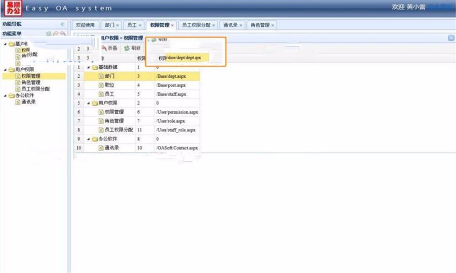
Task: Collapse the topmost folder node in the sidebar tree
Action: (x=5, y=44)
